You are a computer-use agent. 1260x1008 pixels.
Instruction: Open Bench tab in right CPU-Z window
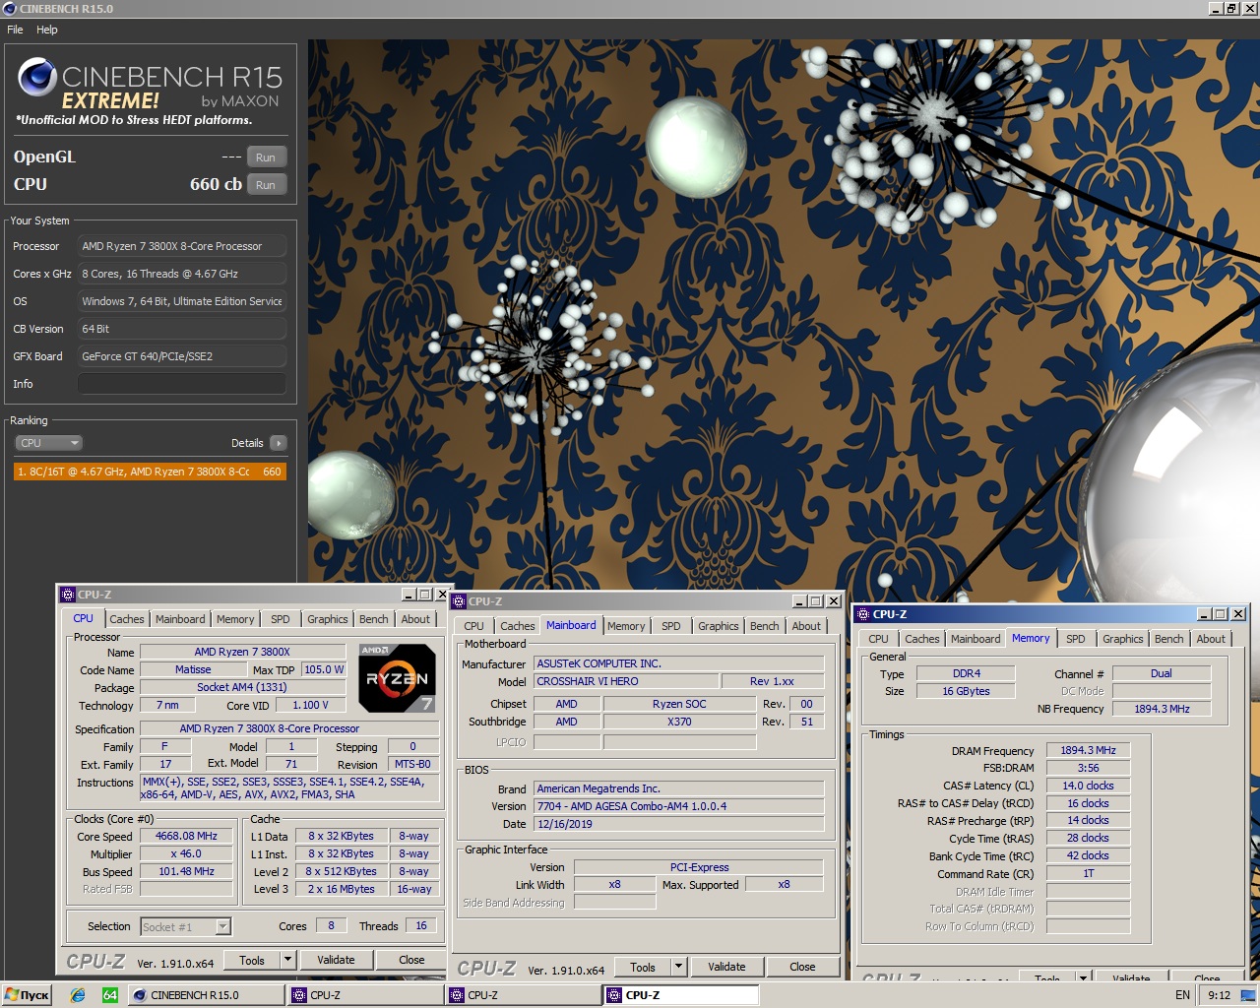(1169, 639)
